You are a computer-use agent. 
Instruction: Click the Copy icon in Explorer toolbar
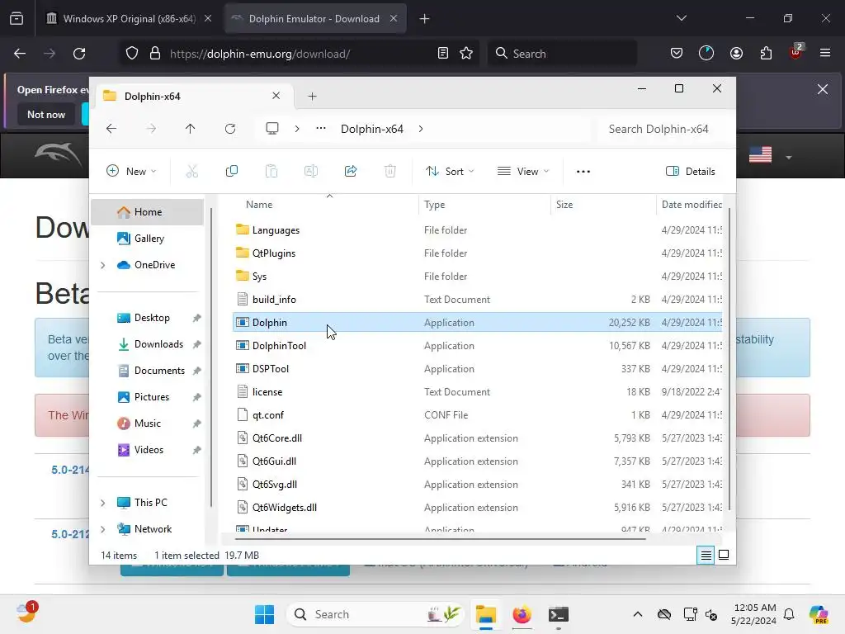(232, 172)
